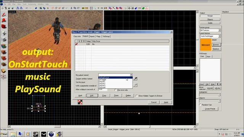244x137 pixels.
Task: Open the User VisGroups tab
Action: [202, 56]
